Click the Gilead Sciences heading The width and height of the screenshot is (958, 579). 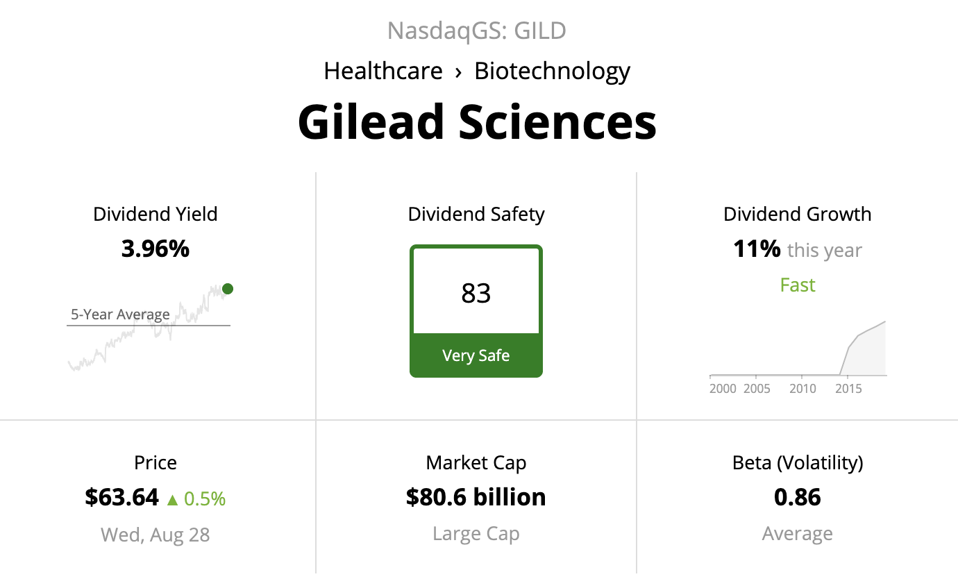[x=477, y=121]
